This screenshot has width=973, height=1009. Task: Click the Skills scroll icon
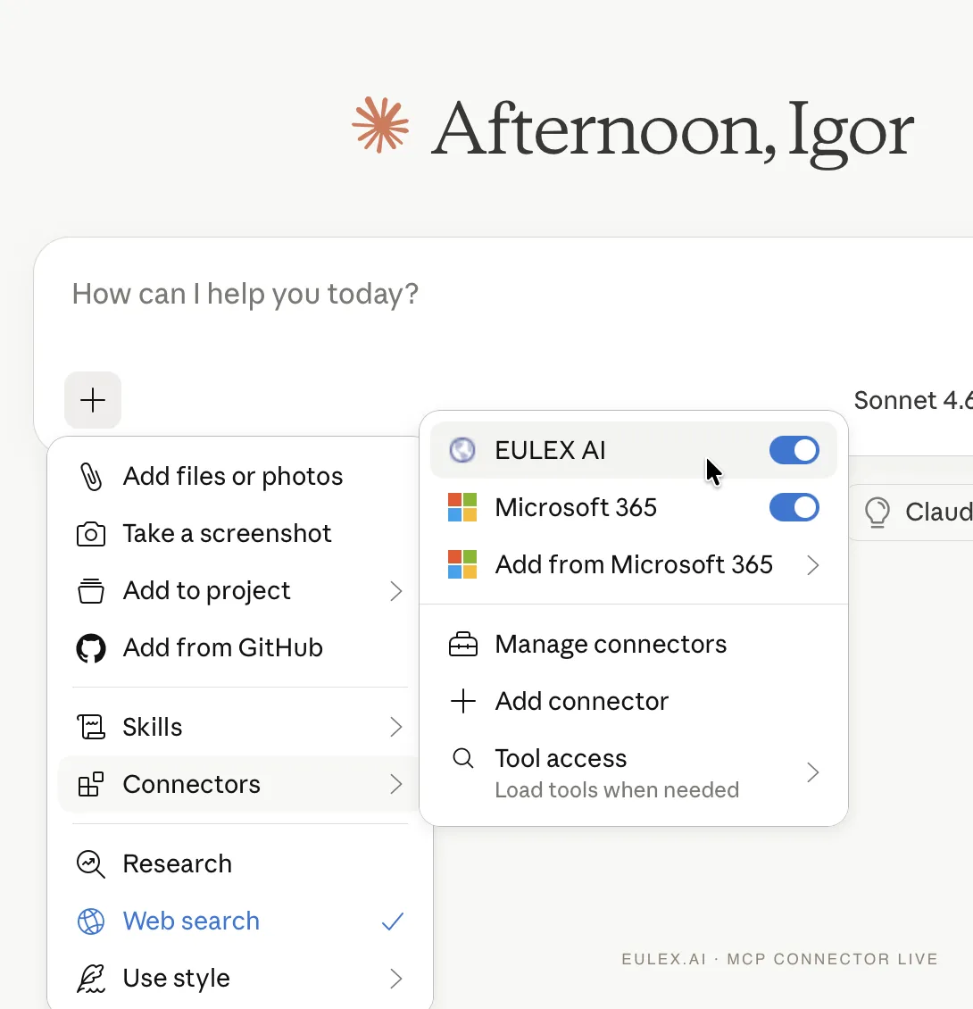tap(91, 727)
